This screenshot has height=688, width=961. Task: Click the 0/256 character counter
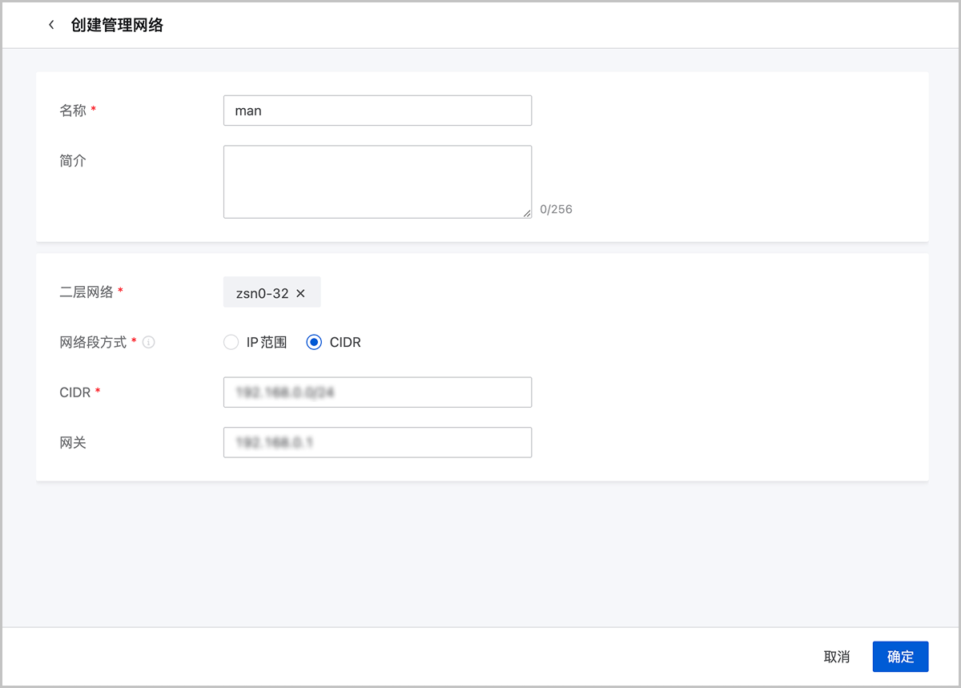pos(556,210)
